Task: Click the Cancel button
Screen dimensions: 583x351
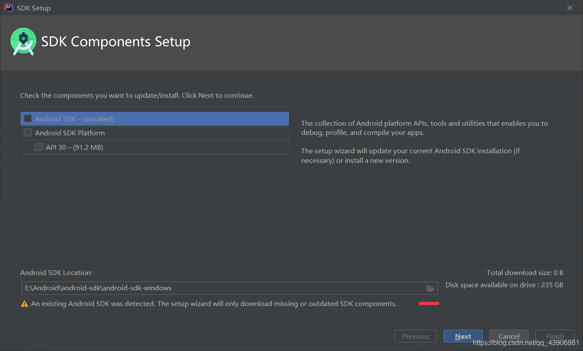Action: [509, 336]
